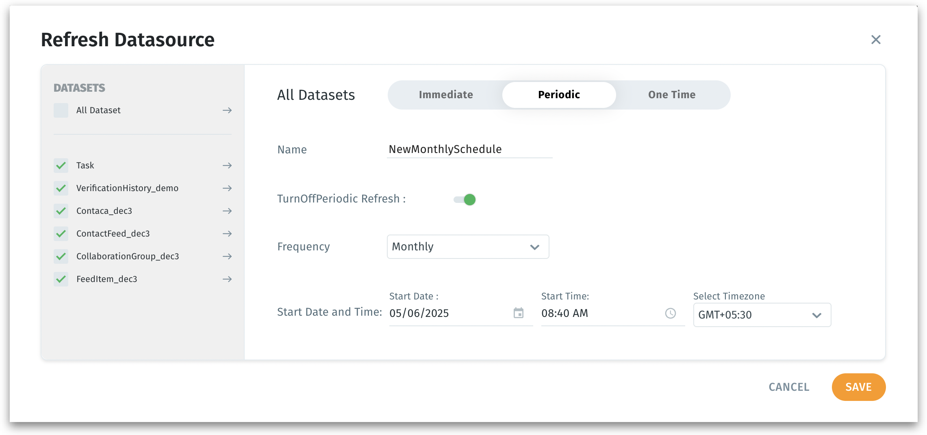
Task: Click arrow icon beside VerificationHistory_demo
Action: pos(227,188)
